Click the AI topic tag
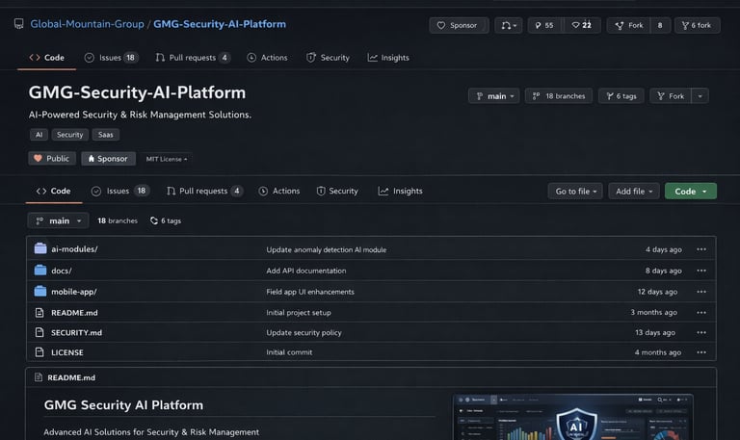Image resolution: width=740 pixels, height=440 pixels. 39,135
